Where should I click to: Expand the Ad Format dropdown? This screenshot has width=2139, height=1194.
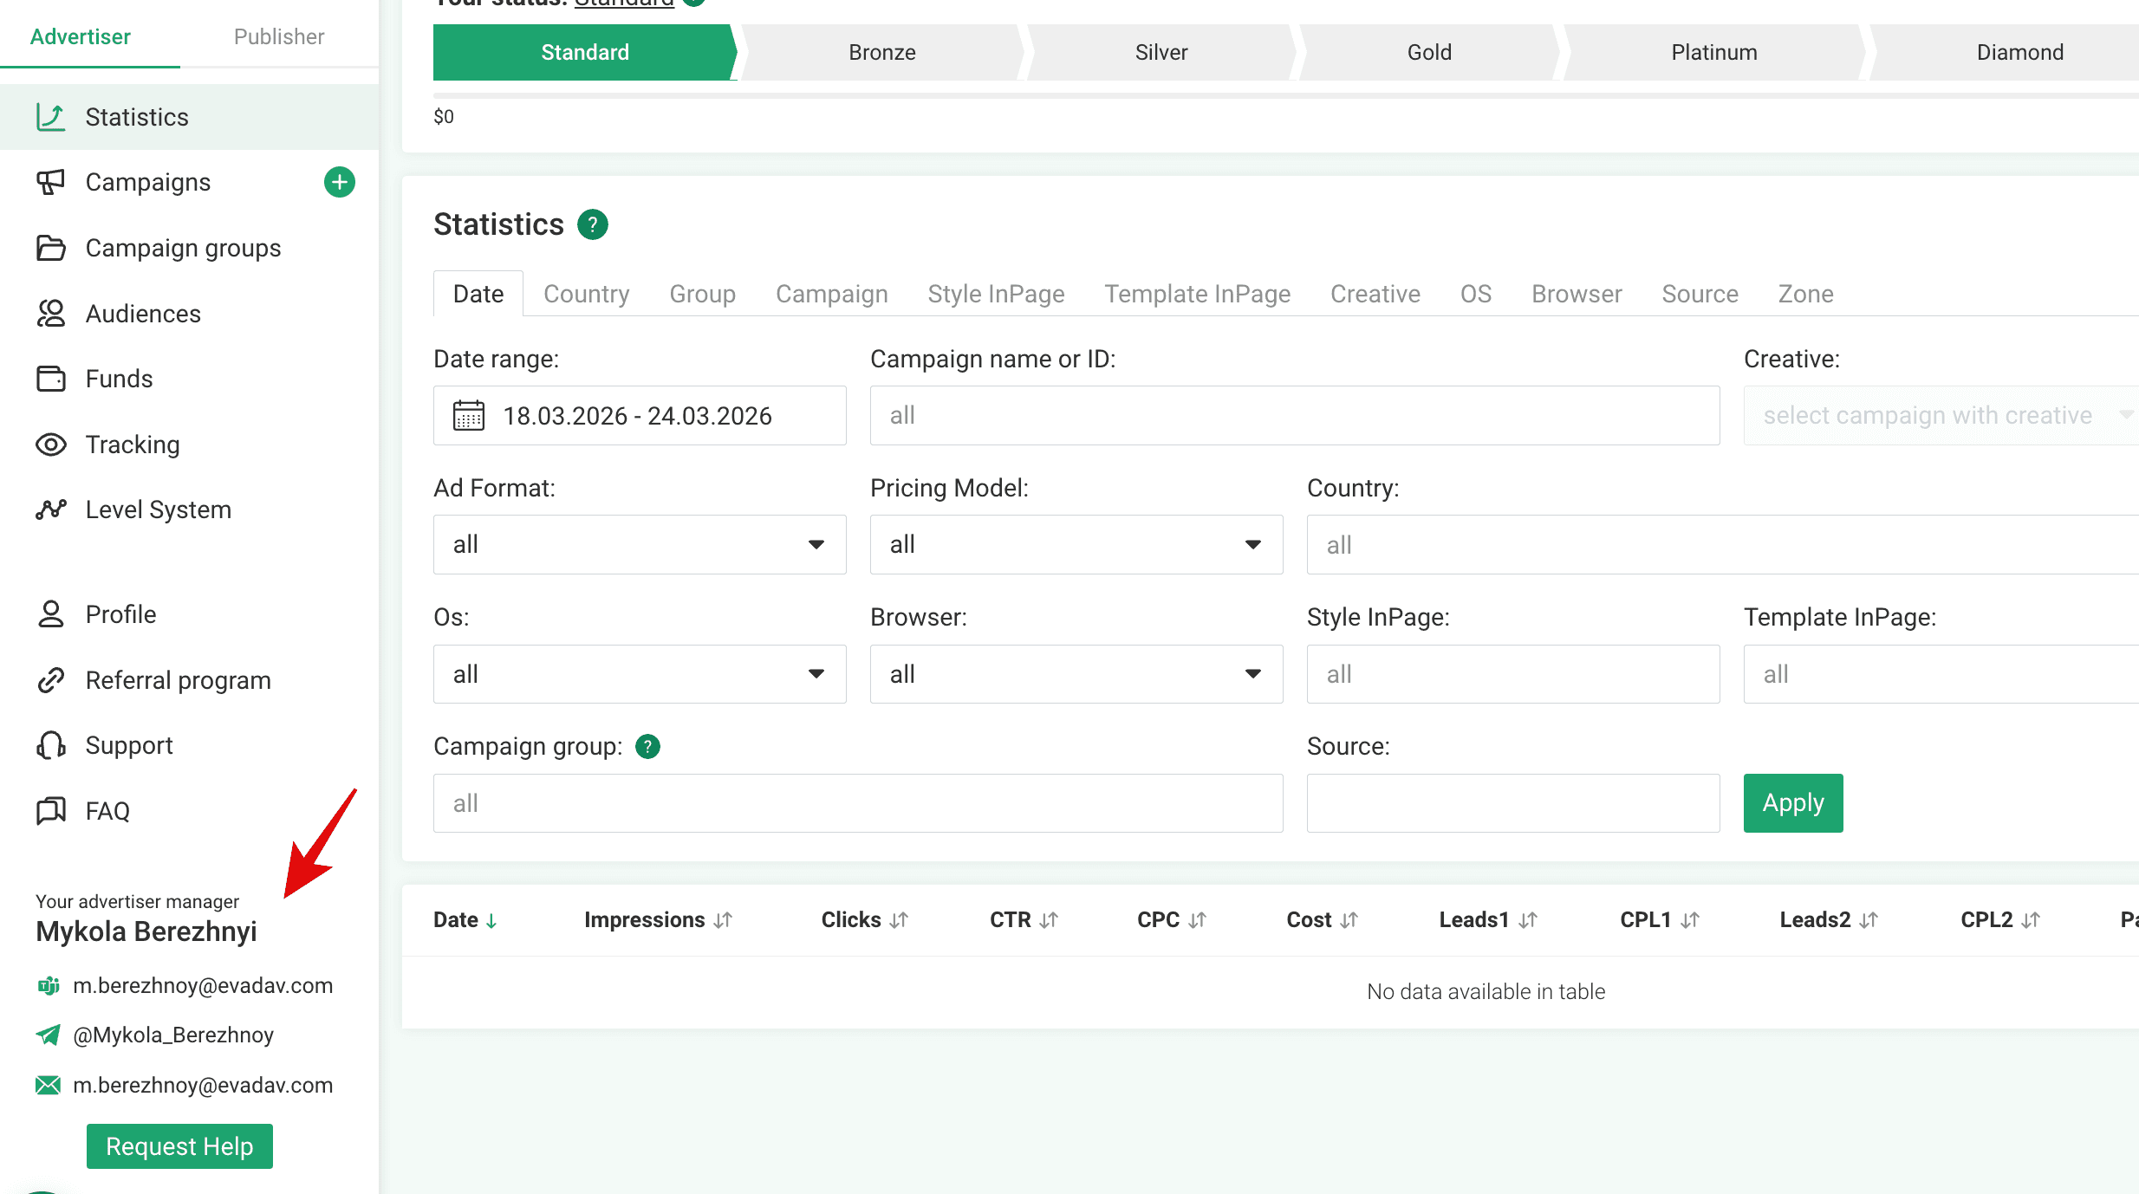[x=640, y=544]
